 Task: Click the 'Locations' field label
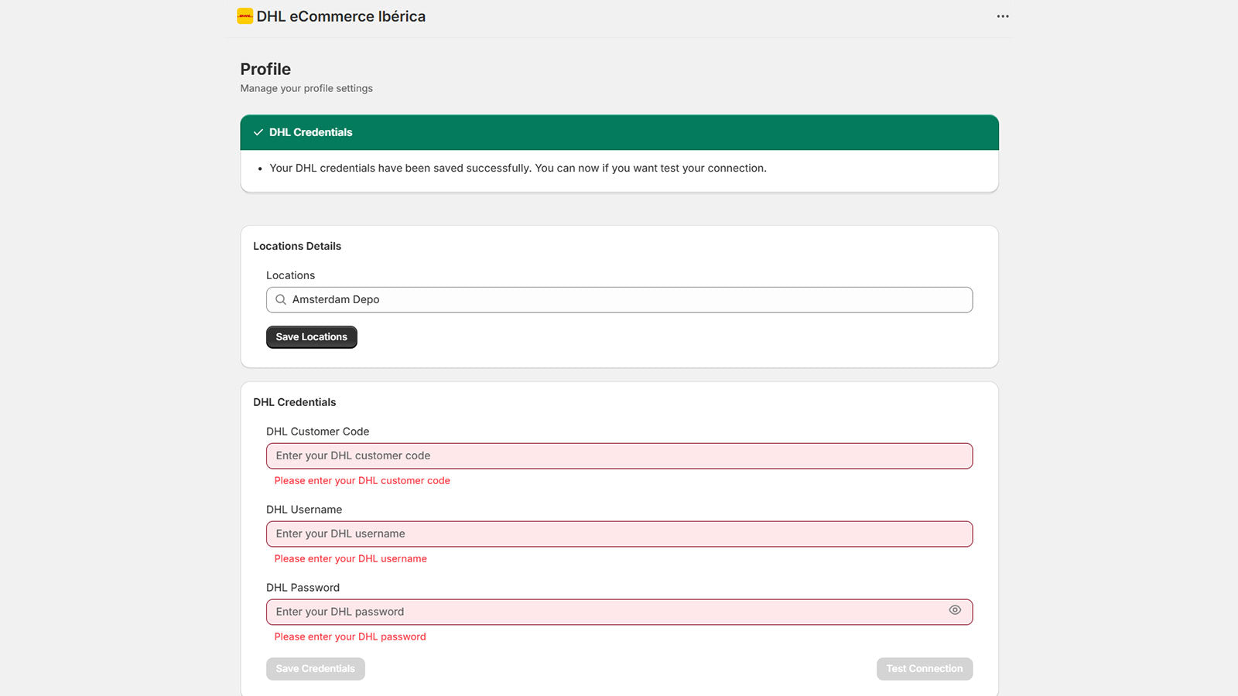coord(290,275)
